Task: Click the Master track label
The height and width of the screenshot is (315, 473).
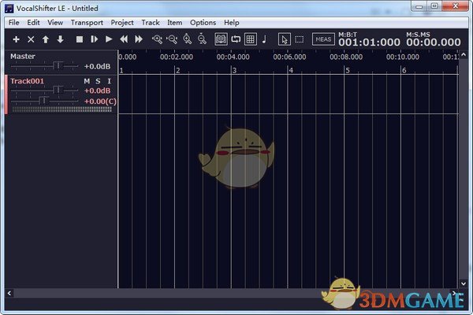Action: [x=23, y=57]
